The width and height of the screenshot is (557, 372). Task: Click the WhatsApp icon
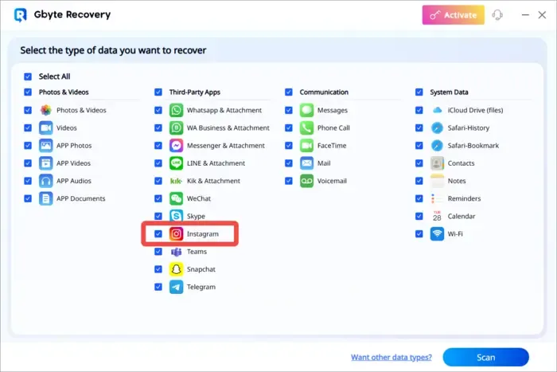coord(176,110)
